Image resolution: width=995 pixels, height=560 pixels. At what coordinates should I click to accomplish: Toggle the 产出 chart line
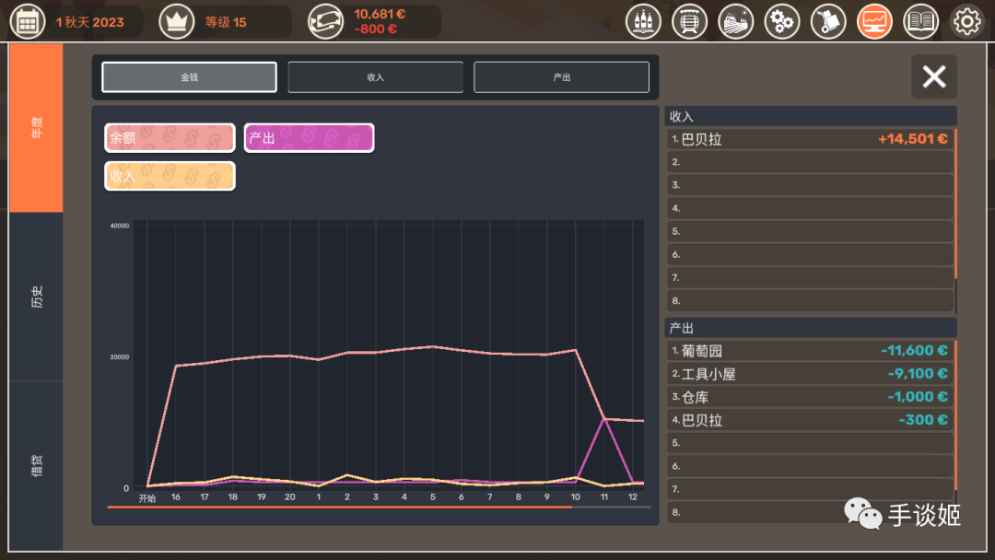[x=309, y=137]
